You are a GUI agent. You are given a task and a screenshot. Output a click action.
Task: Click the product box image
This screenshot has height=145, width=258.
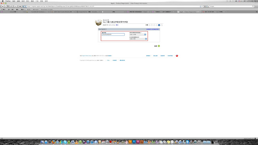(98, 23)
